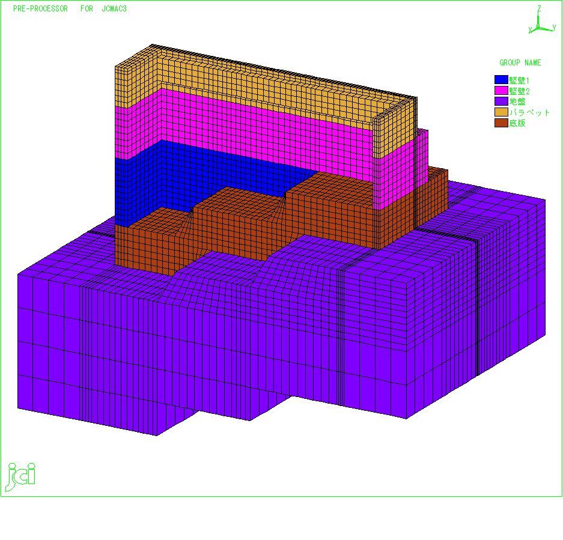Image resolution: width=563 pixels, height=540 pixels.
Task: Click the blue 竪壁1 legend swatch
Action: (501, 80)
